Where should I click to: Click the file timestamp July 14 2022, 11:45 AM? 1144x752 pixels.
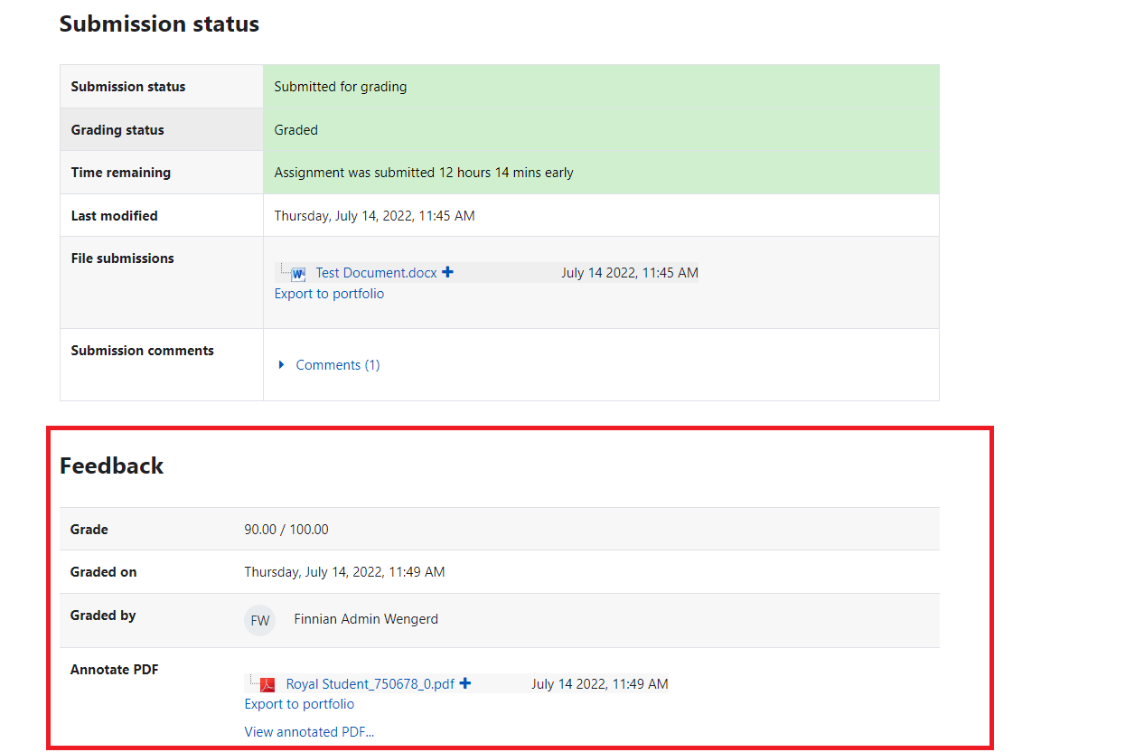[x=630, y=273]
